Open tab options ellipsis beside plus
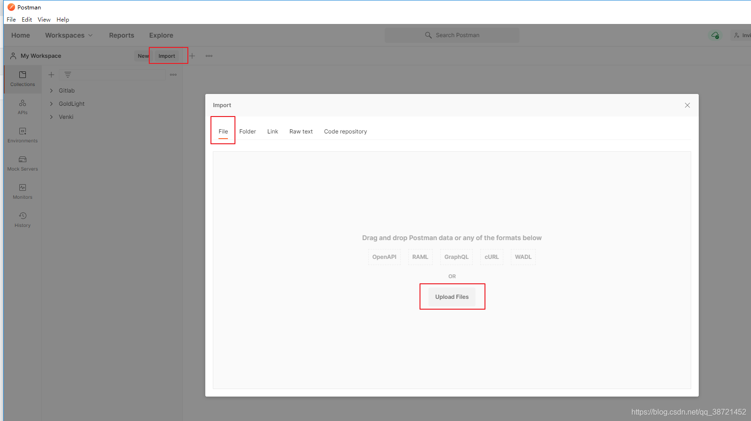This screenshot has height=421, width=751. point(209,56)
